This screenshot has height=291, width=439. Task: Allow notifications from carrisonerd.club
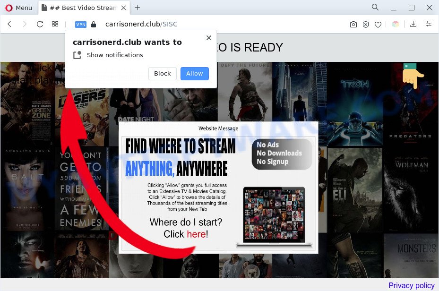[195, 74]
